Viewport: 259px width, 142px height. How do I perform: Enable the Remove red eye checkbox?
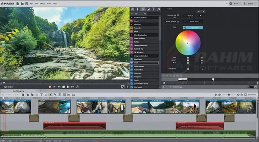click(178, 15)
